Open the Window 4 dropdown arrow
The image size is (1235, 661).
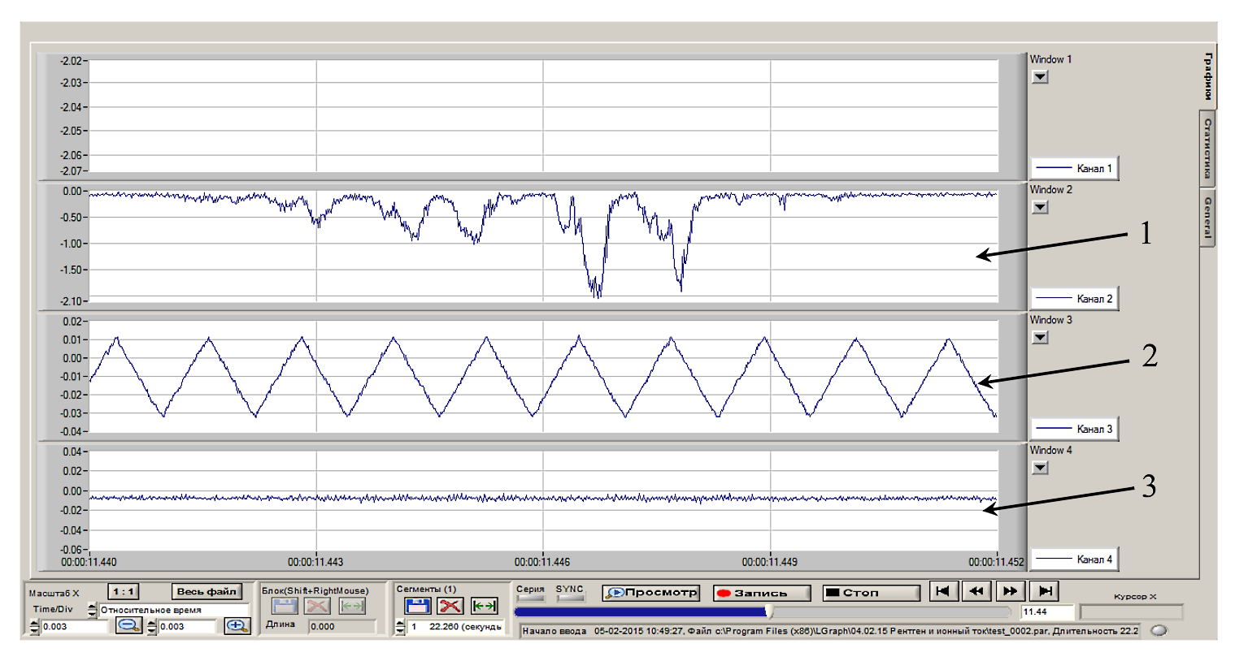[x=1040, y=468]
